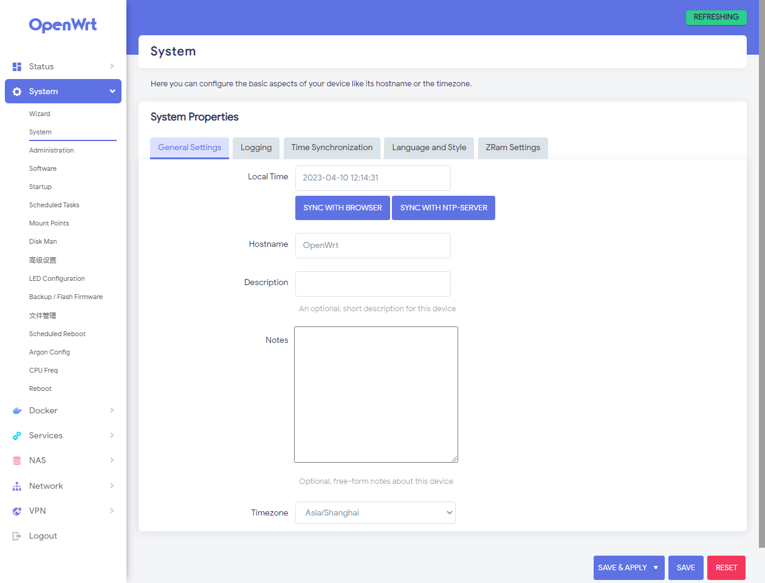The image size is (765, 583).
Task: Open the Time Synchronization tab
Action: pyautogui.click(x=332, y=148)
